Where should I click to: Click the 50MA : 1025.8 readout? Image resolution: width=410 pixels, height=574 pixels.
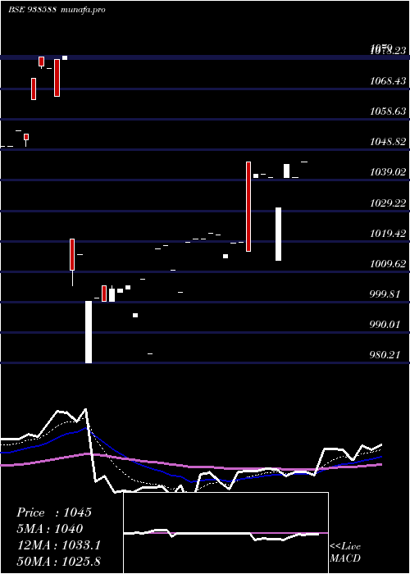pyautogui.click(x=58, y=561)
